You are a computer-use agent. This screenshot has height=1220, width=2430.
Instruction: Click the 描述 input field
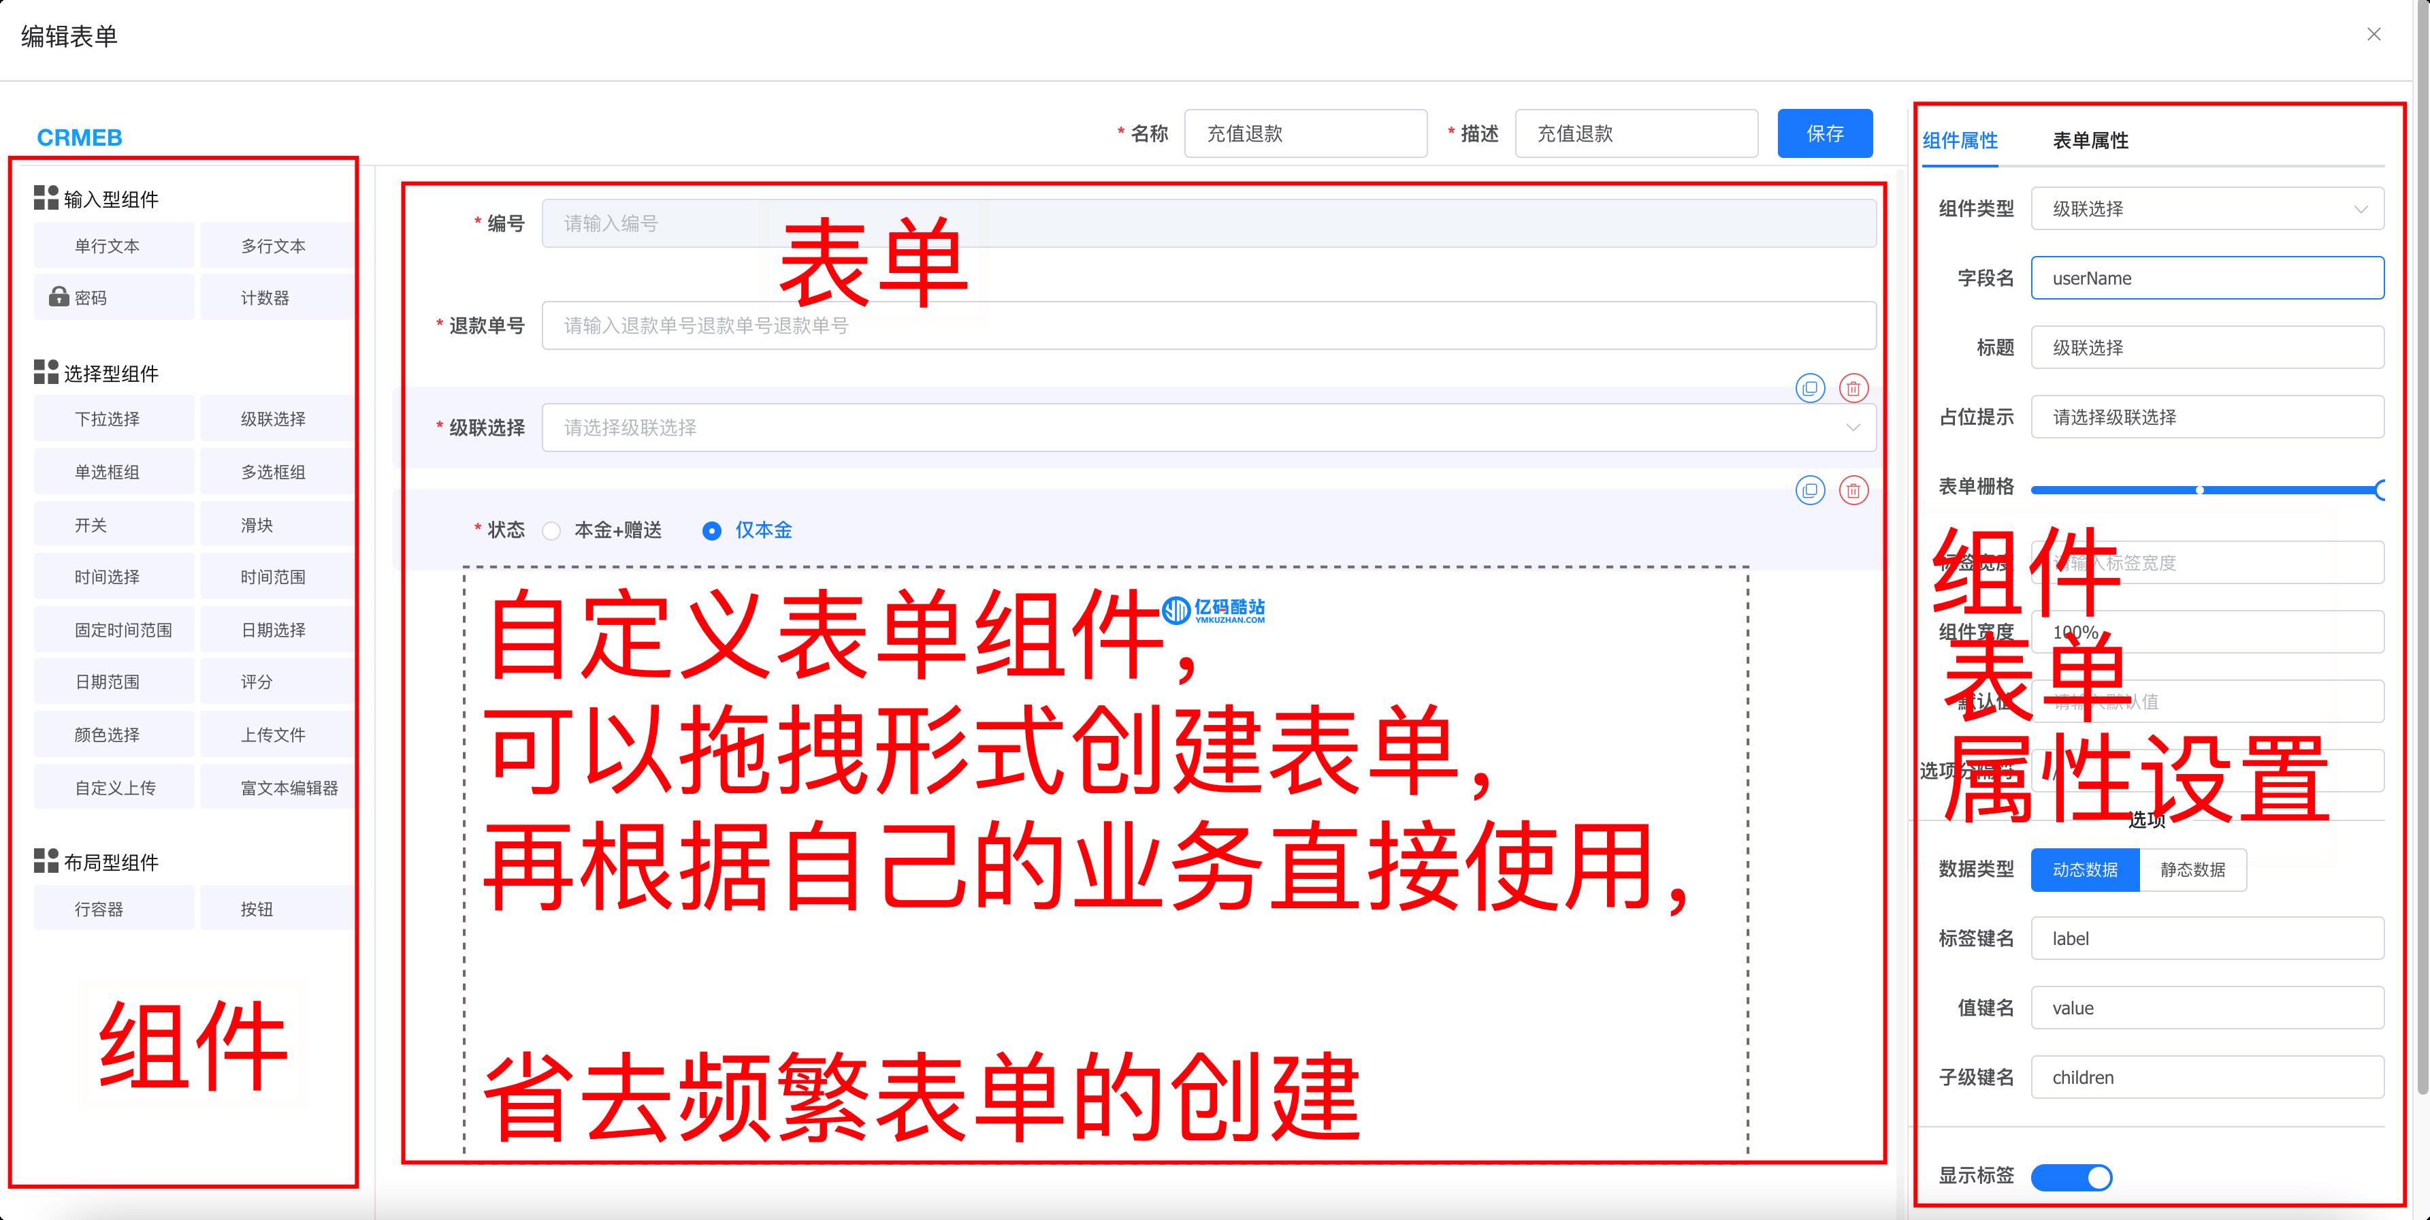[x=1636, y=133]
